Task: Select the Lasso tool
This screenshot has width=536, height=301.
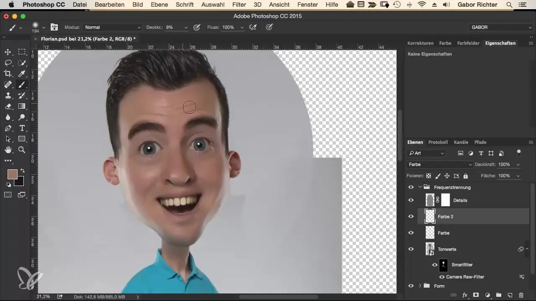Action: tap(8, 63)
